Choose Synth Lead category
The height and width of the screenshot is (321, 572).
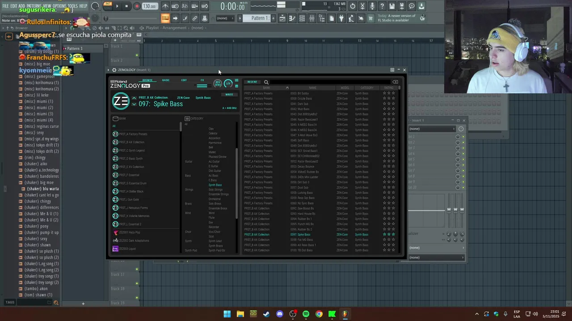pos(215,241)
